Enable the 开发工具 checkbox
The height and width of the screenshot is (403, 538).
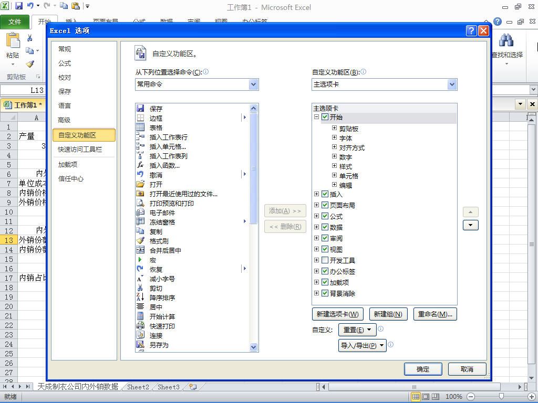point(325,260)
